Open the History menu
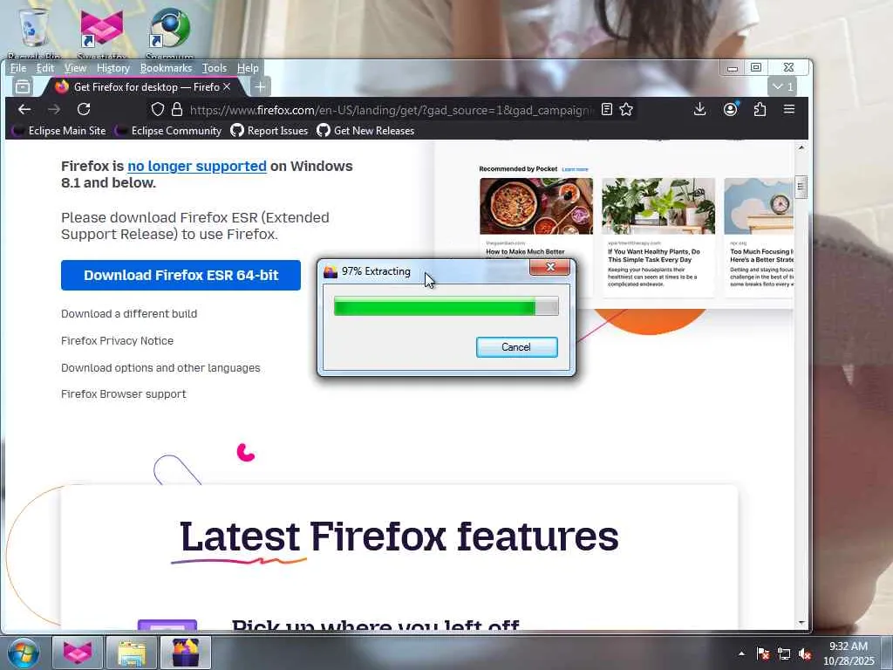The image size is (893, 670). click(112, 68)
